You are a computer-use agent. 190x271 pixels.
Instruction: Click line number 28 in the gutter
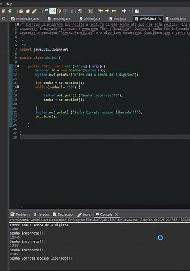[x=15, y=137]
